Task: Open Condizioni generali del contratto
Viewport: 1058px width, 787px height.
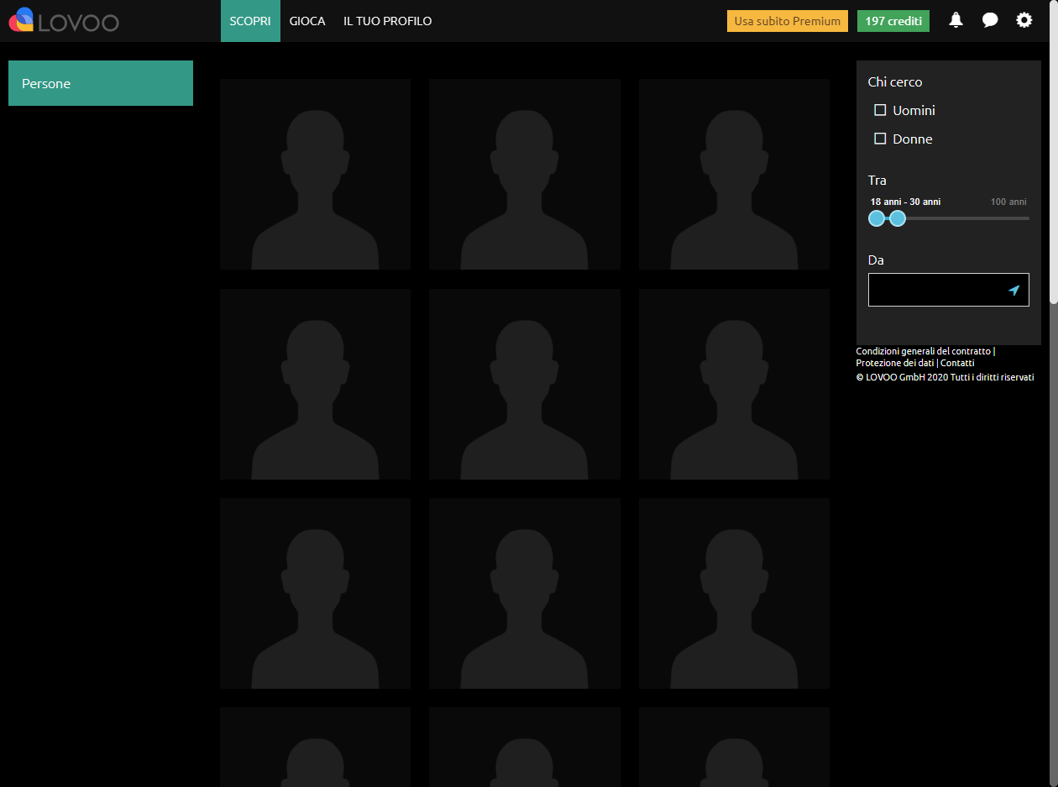Action: (922, 351)
